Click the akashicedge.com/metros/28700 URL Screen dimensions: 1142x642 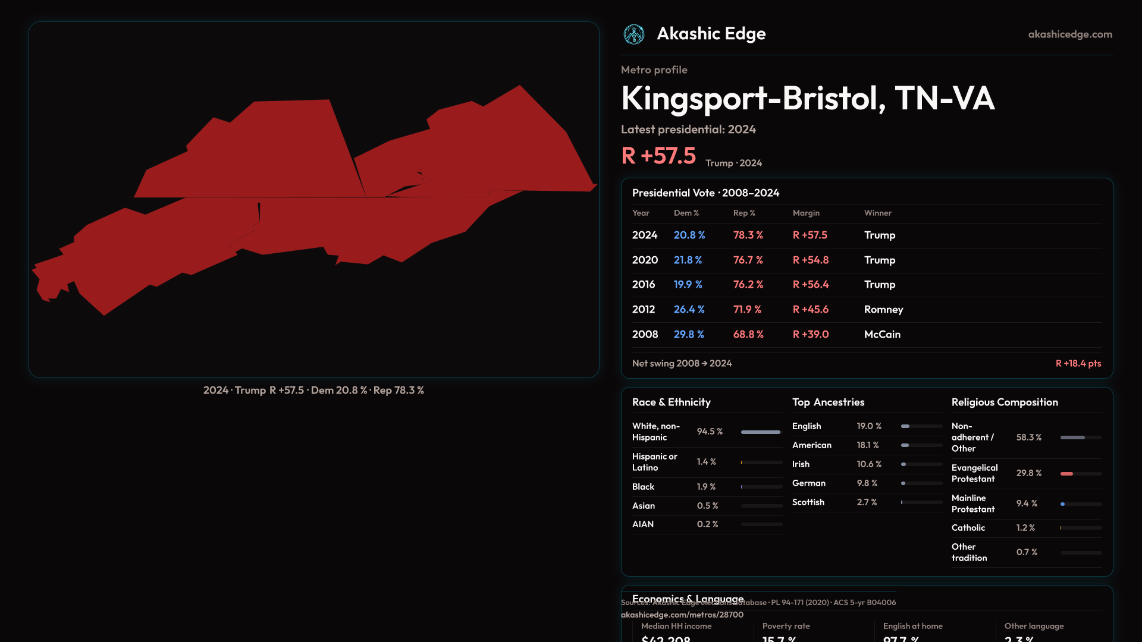(682, 615)
